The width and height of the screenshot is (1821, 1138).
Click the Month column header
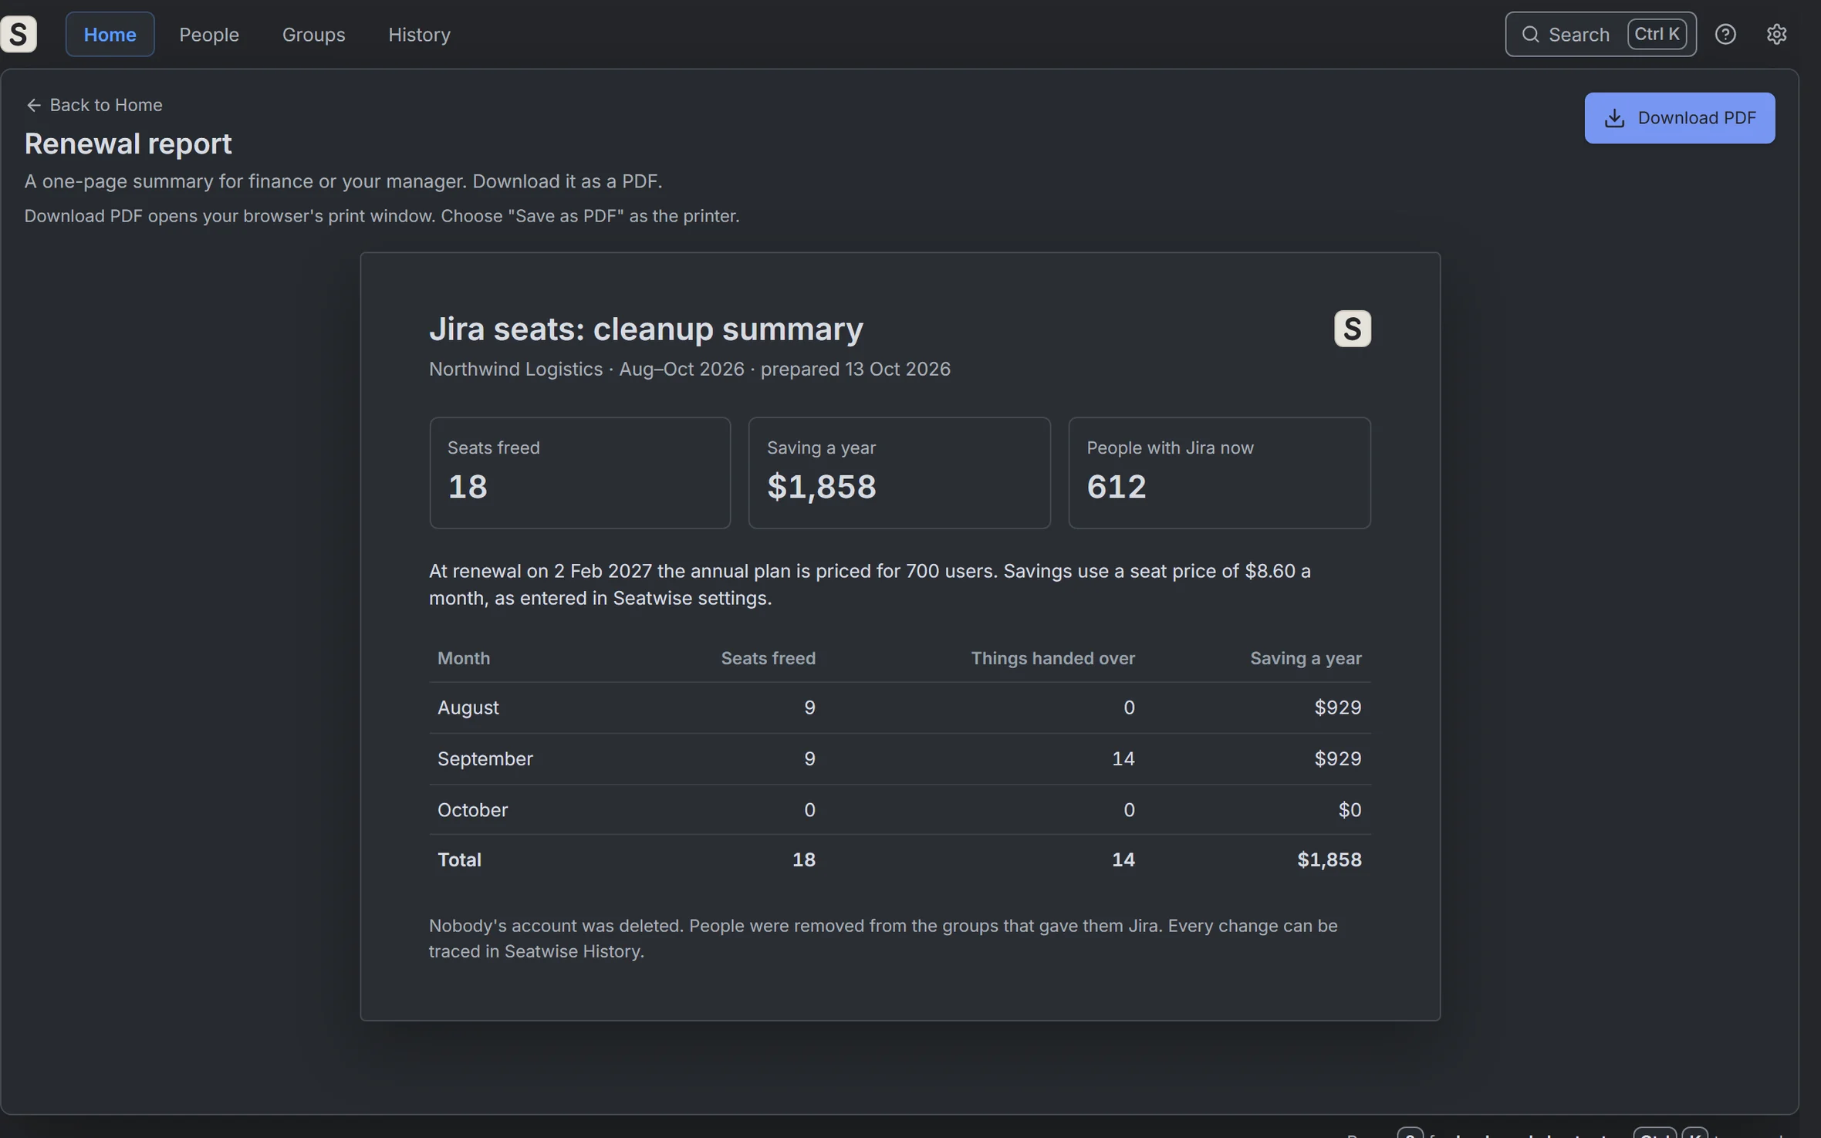(464, 658)
